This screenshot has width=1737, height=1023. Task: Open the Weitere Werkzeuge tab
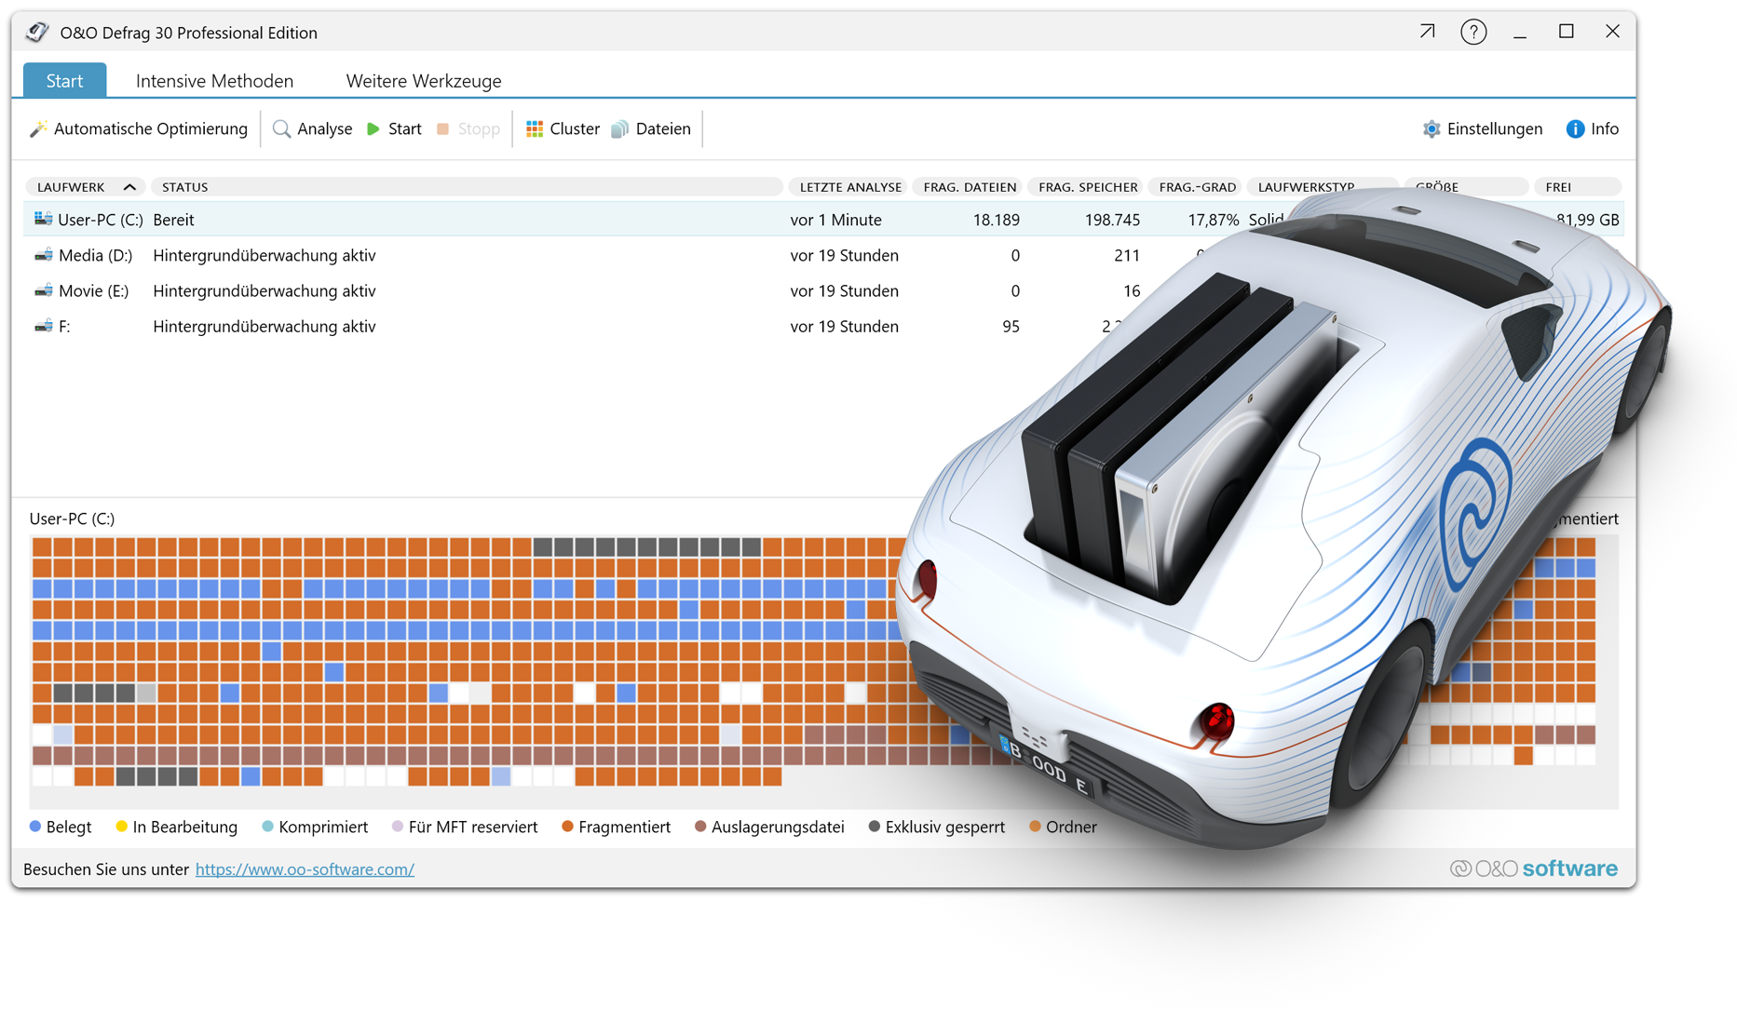click(x=424, y=80)
